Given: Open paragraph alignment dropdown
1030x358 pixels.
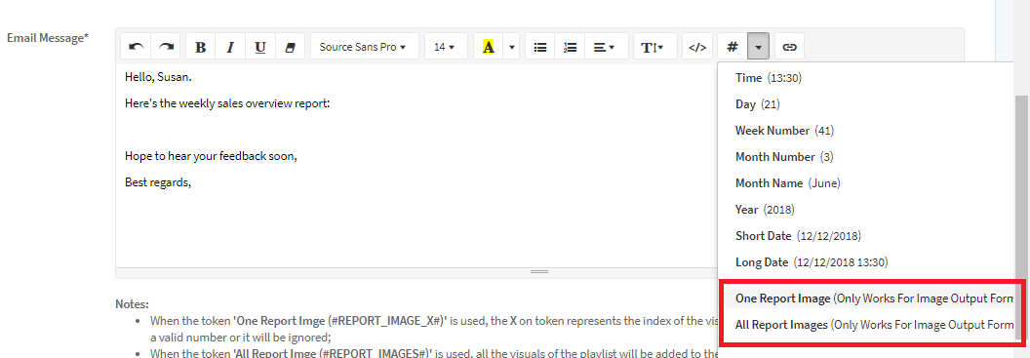Looking at the screenshot, I should (x=607, y=47).
